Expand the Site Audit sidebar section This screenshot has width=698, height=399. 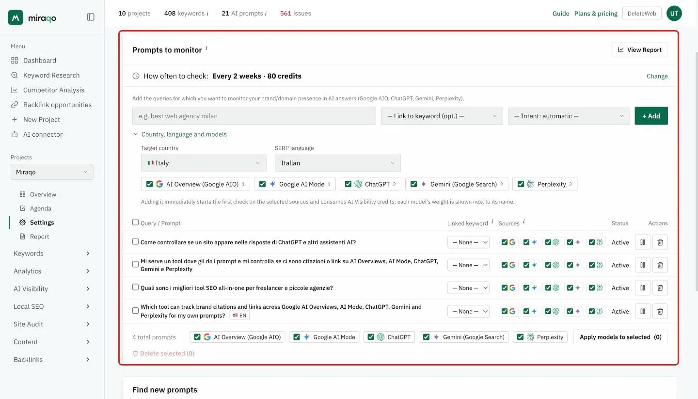coord(52,324)
